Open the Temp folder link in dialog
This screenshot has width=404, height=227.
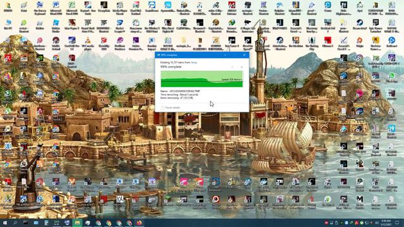pyautogui.click(x=194, y=62)
